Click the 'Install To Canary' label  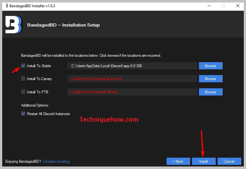pos(39,79)
